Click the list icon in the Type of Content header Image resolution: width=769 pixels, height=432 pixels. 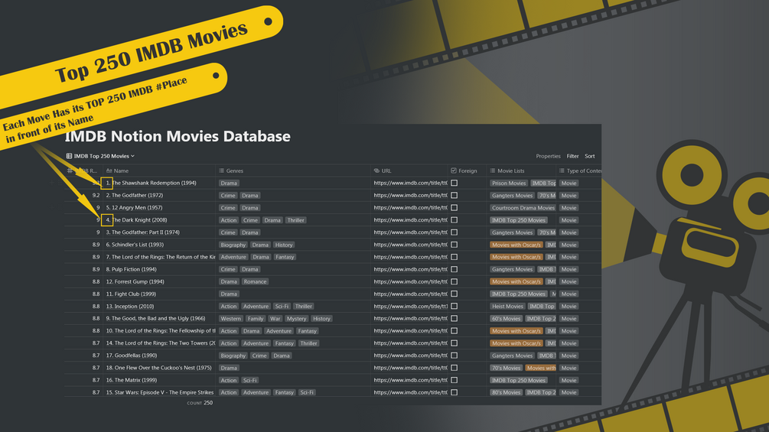(x=562, y=171)
